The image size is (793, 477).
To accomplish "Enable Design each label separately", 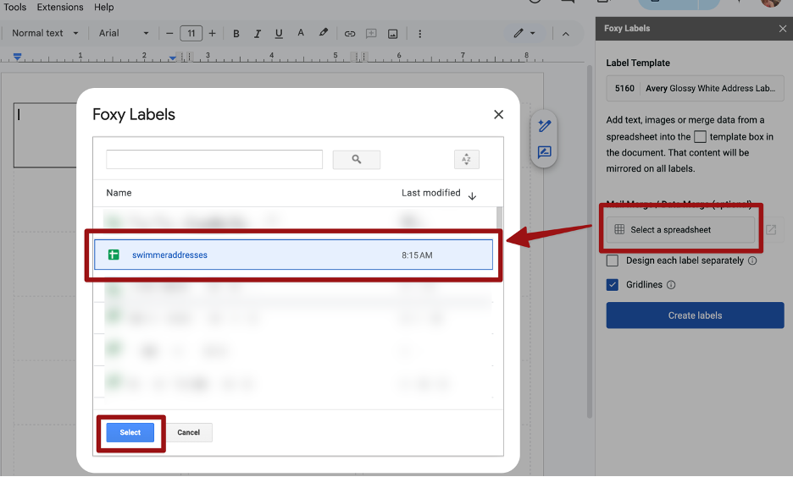I will point(613,260).
